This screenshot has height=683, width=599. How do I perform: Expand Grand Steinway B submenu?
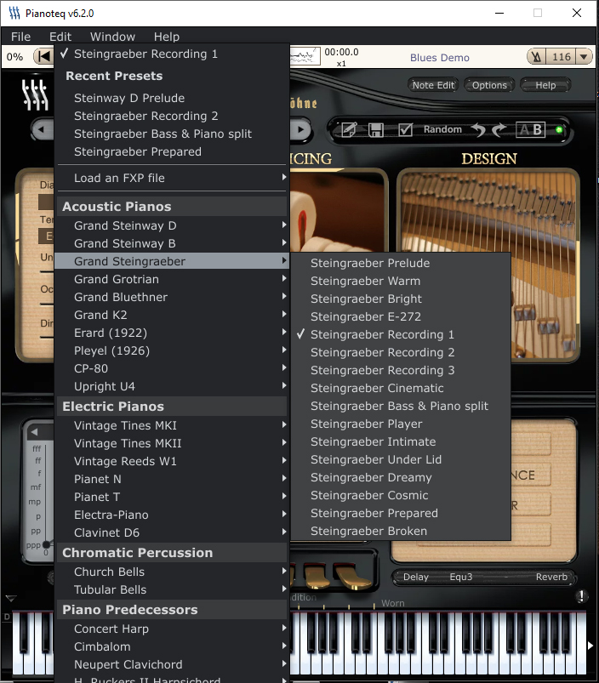point(172,243)
